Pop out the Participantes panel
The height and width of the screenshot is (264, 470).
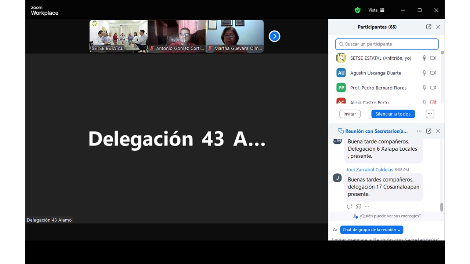coord(429,27)
